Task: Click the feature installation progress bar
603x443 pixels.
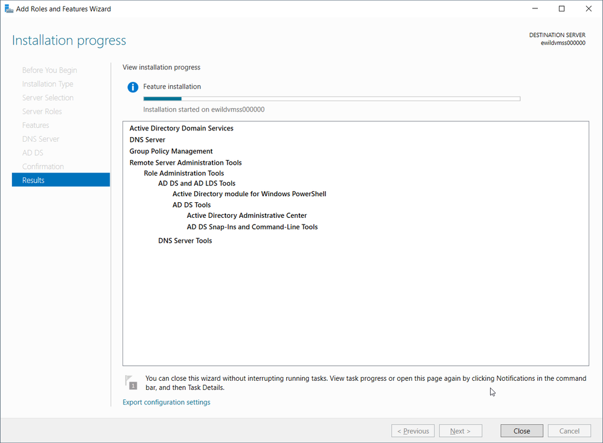Action: tap(332, 99)
